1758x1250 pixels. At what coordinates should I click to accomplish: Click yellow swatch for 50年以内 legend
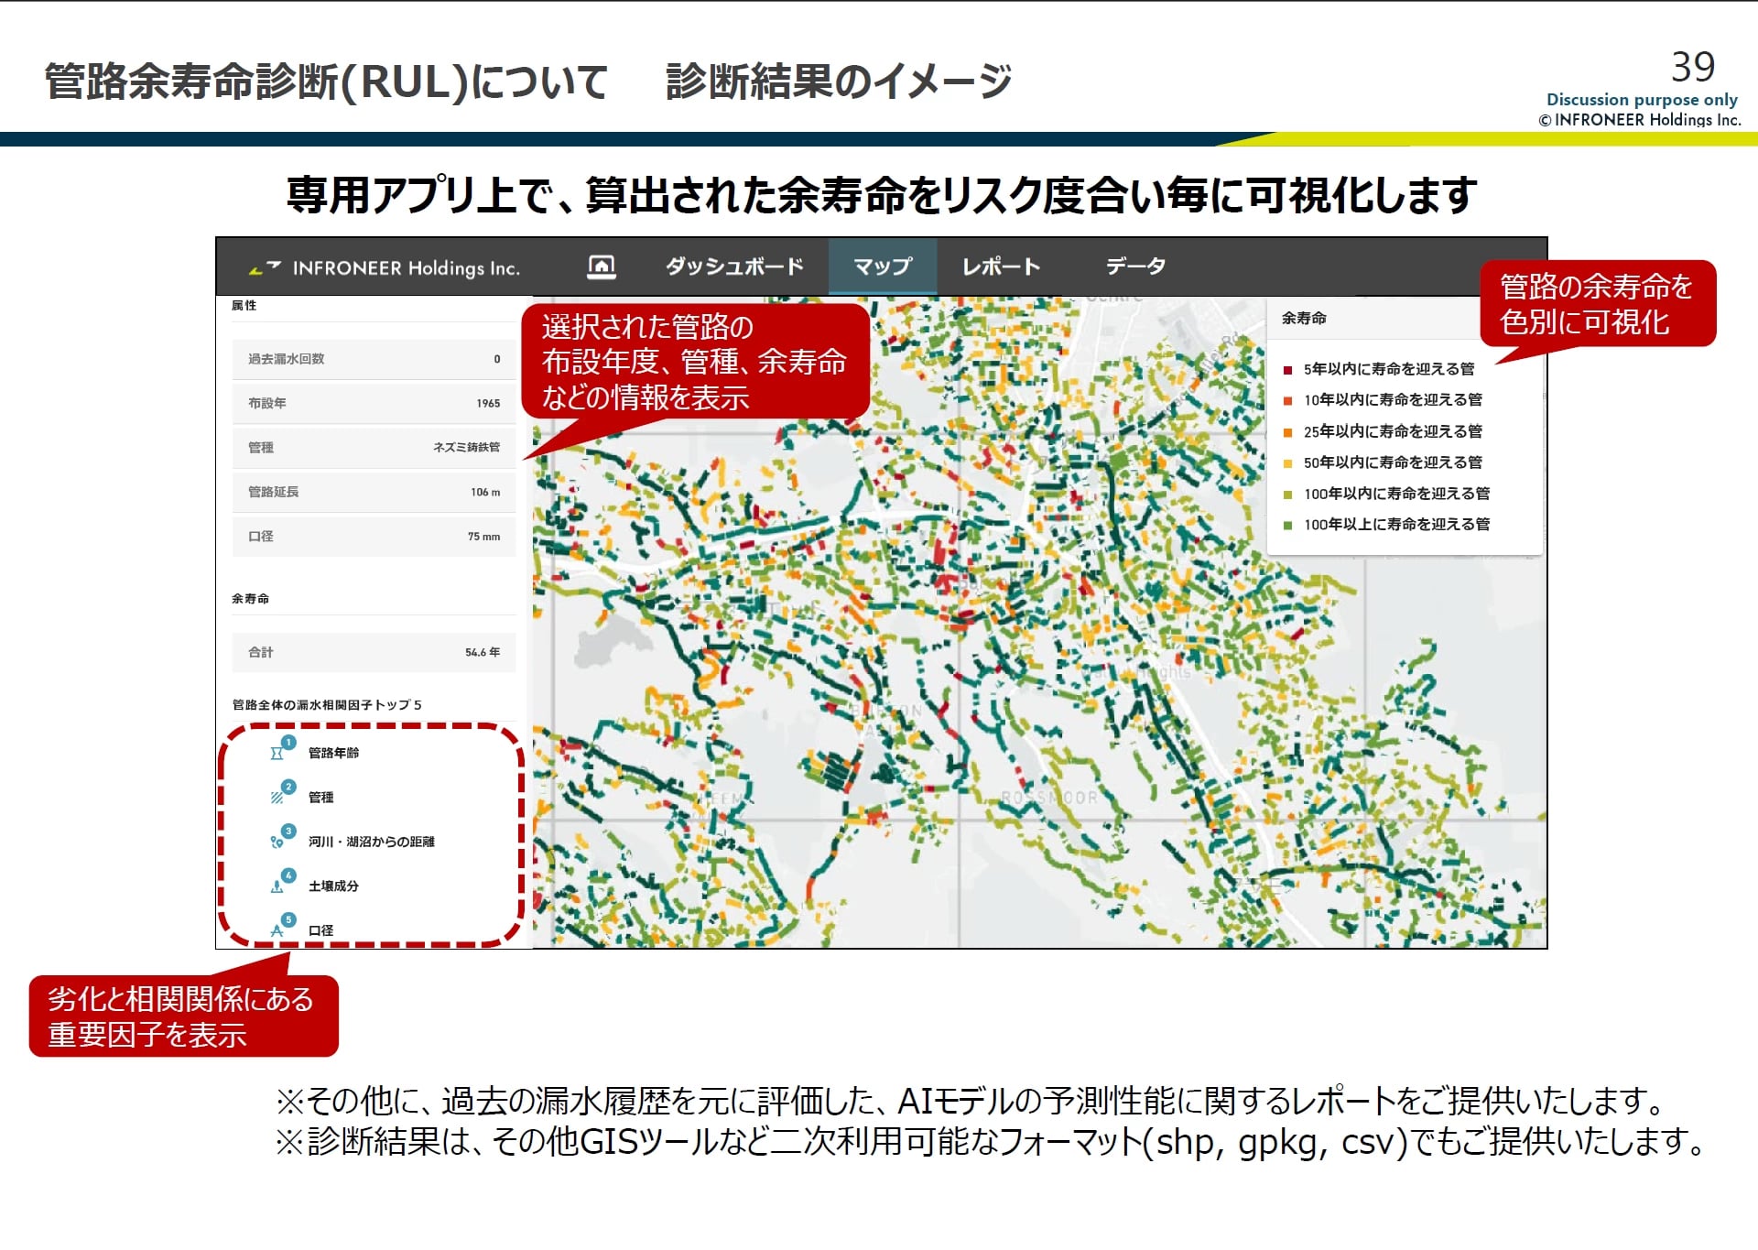pos(1287,463)
